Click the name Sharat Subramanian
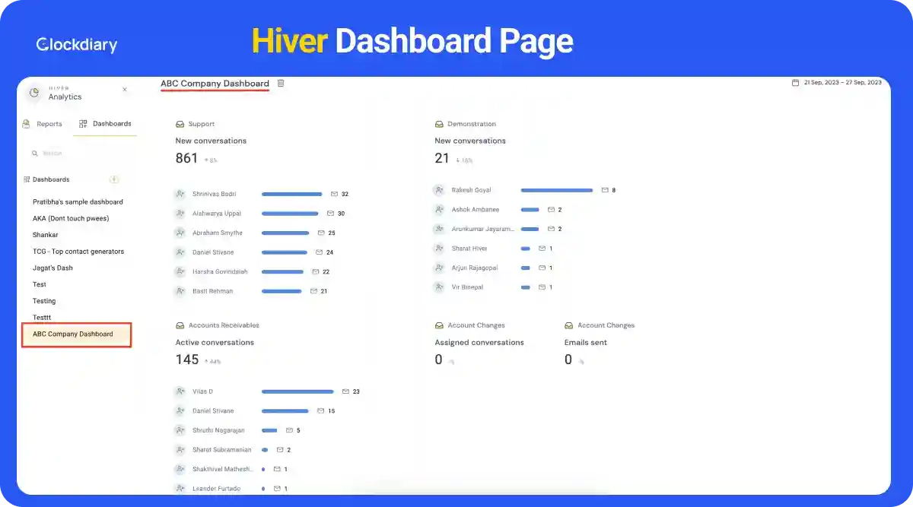Screen dimensions: 913x507 click(x=221, y=450)
